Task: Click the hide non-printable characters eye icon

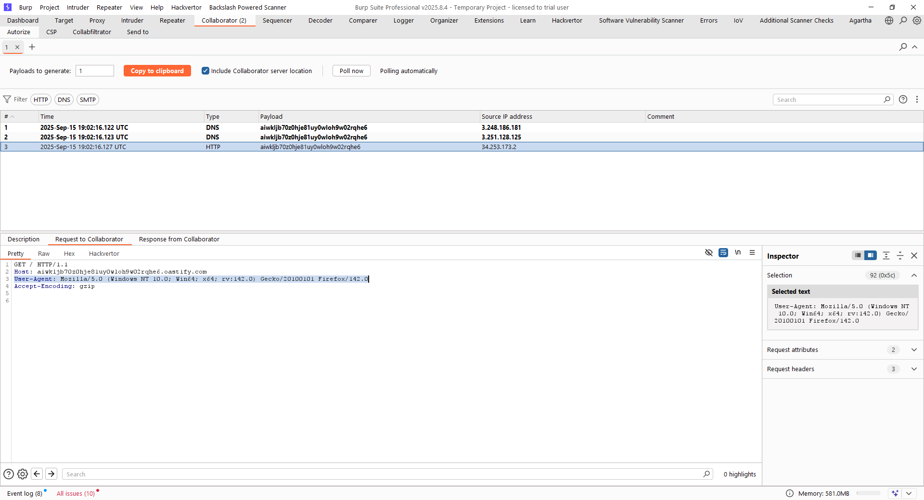Action: tap(708, 252)
